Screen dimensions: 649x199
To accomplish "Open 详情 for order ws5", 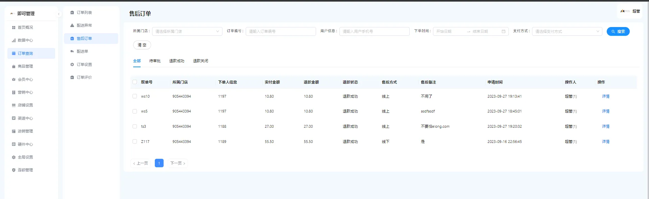I will point(606,111).
